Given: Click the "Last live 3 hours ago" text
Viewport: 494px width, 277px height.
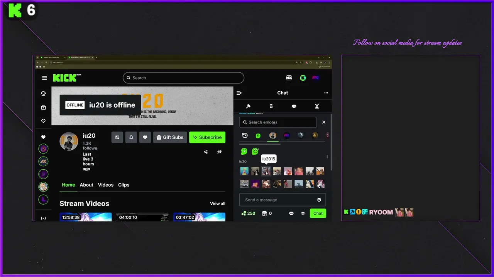Looking at the screenshot, I should pos(88,162).
